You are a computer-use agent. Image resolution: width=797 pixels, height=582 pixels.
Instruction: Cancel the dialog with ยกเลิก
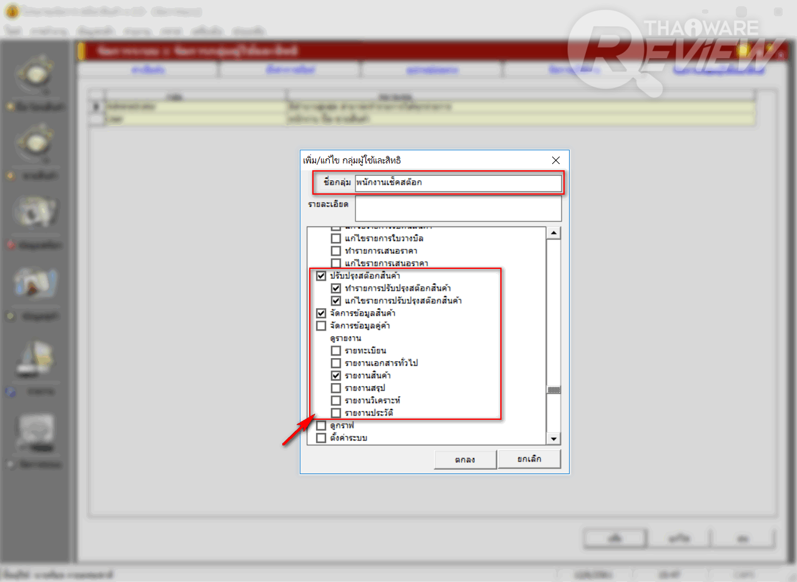click(530, 459)
